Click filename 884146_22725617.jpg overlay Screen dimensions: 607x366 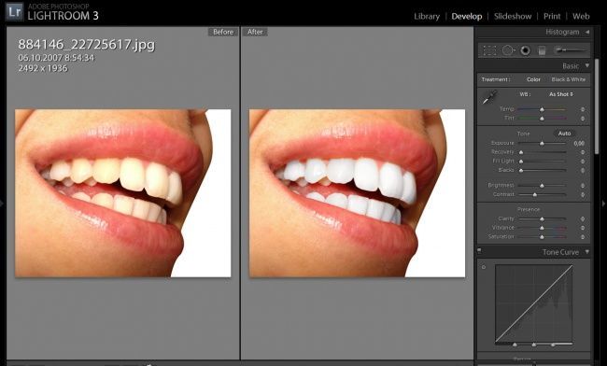click(x=87, y=45)
